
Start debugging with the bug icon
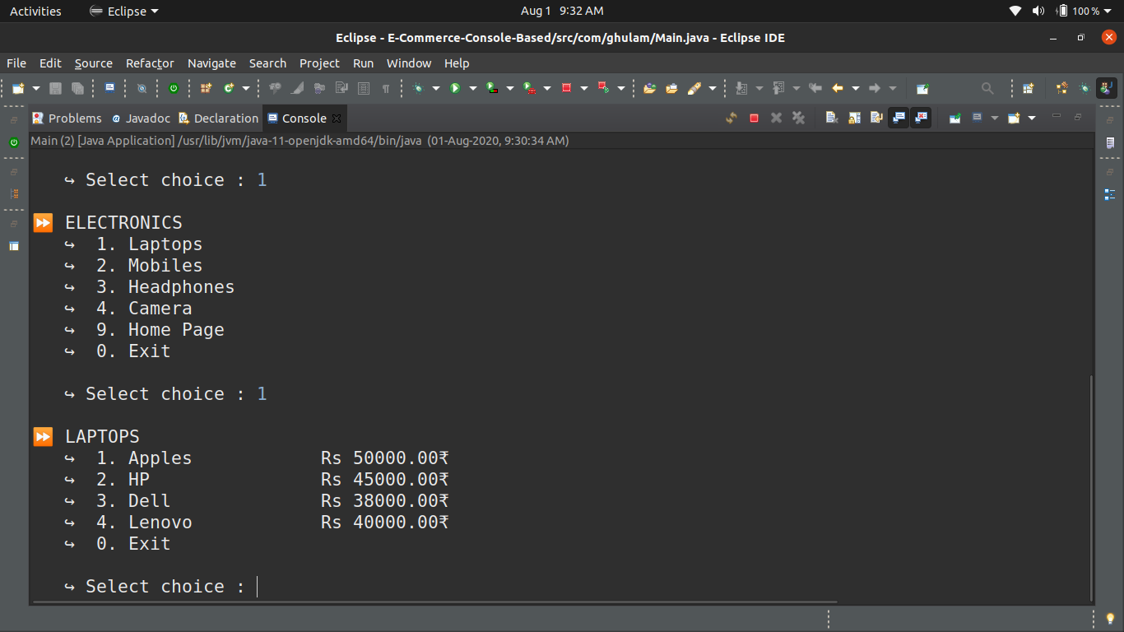coord(419,88)
